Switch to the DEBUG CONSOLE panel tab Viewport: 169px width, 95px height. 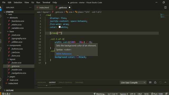pyautogui.click(x=65, y=83)
